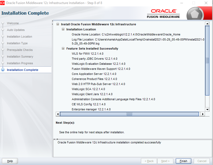This screenshot has width=213, height=165.
Task: Click the disabled Next button
Action: pyautogui.click(x=165, y=161)
